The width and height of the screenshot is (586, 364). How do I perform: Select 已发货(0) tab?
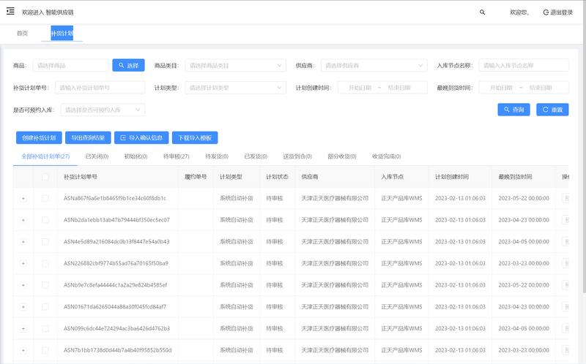(256, 156)
